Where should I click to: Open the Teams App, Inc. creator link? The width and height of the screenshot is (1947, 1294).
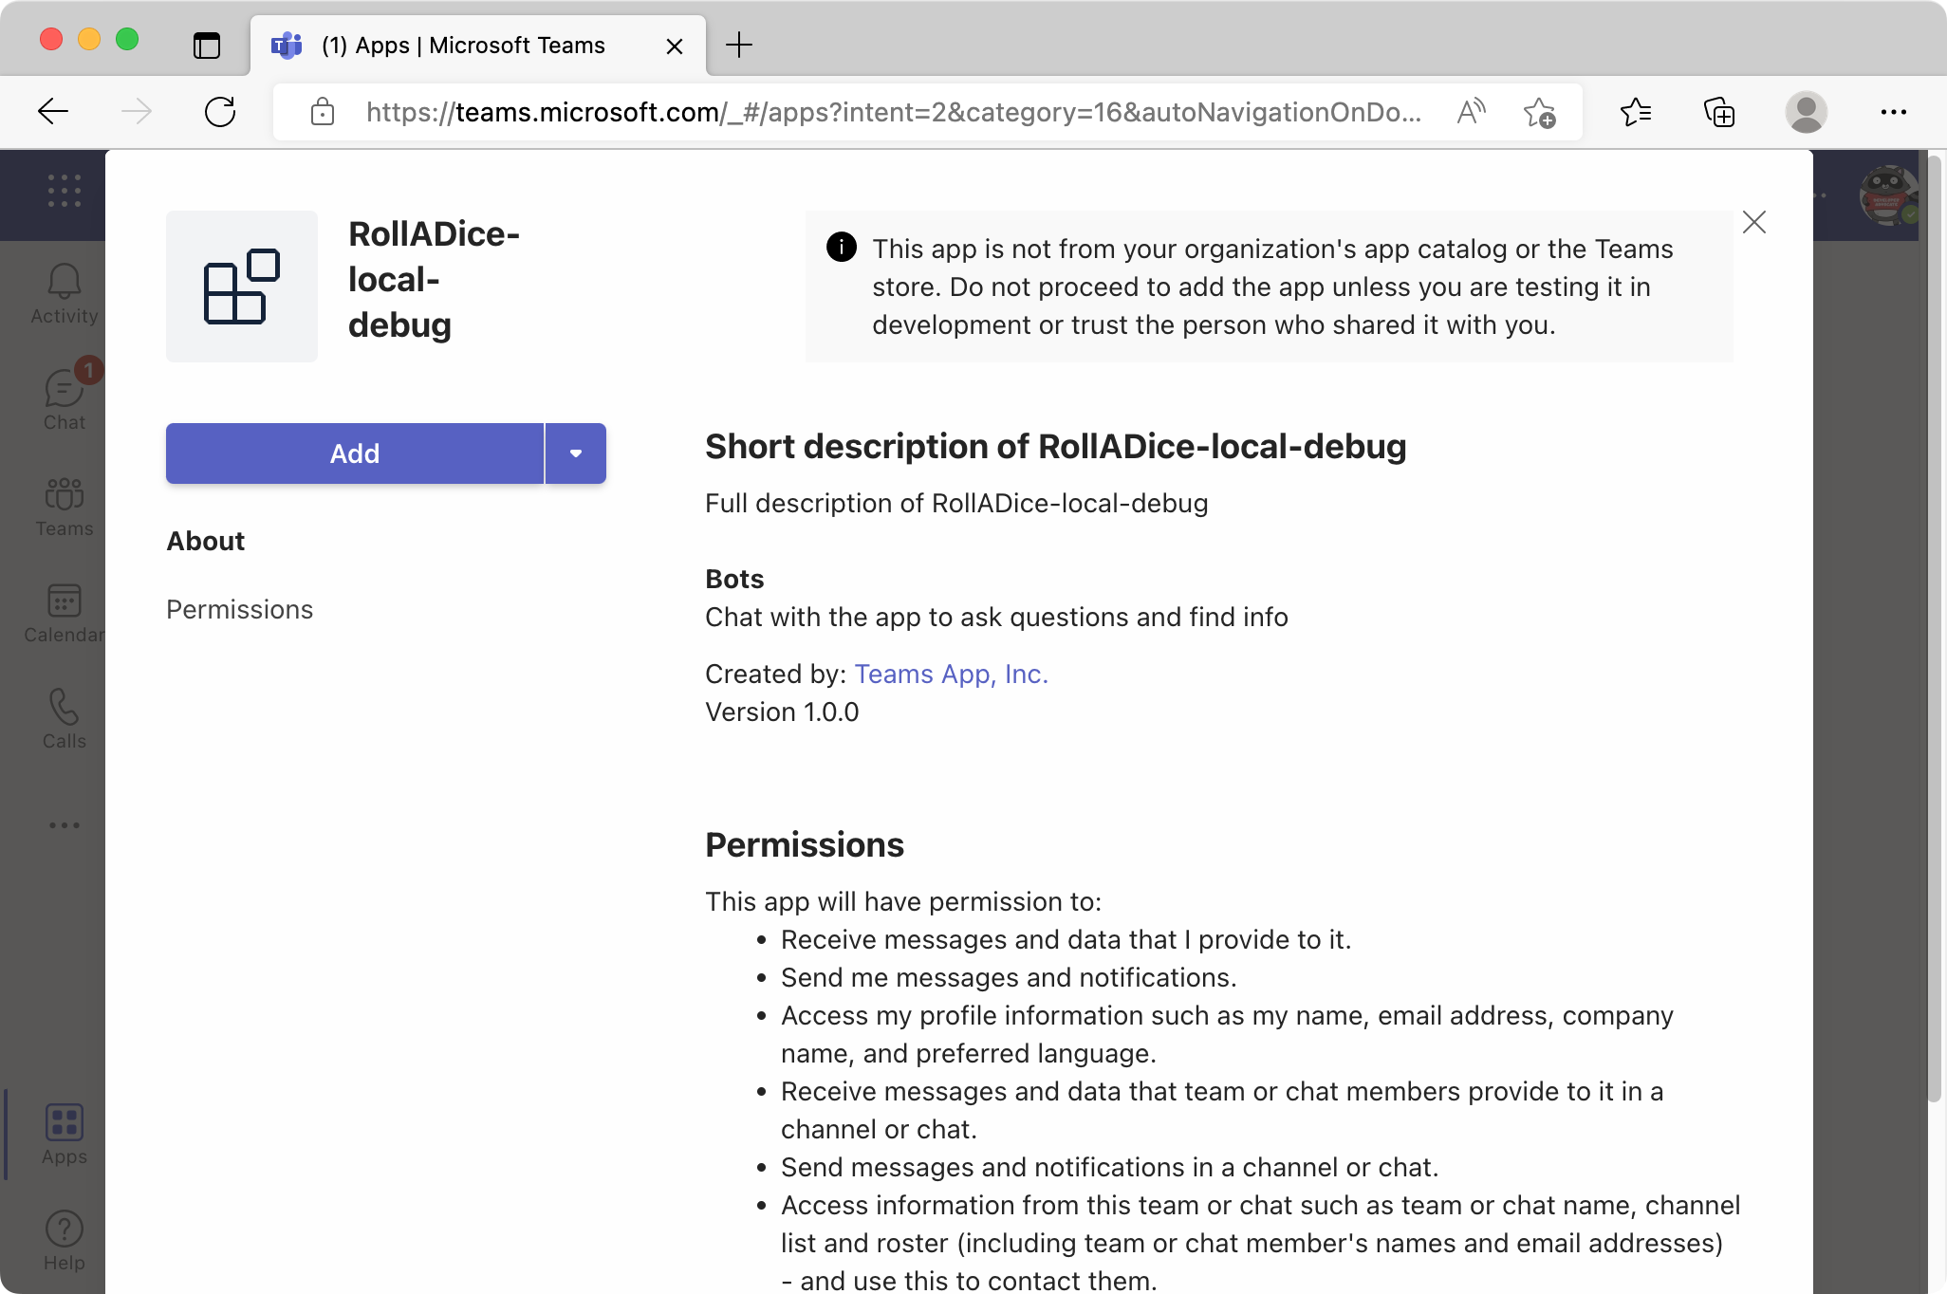[x=951, y=674]
